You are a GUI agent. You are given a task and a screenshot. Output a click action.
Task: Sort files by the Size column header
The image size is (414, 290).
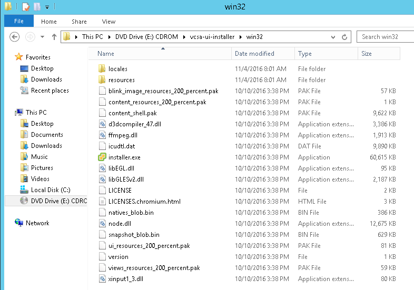coord(367,54)
